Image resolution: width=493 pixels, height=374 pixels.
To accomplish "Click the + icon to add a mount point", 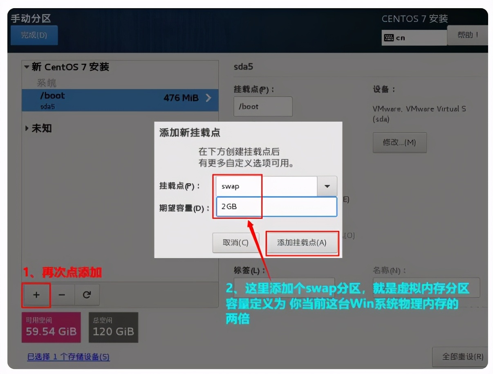I will pos(36,295).
